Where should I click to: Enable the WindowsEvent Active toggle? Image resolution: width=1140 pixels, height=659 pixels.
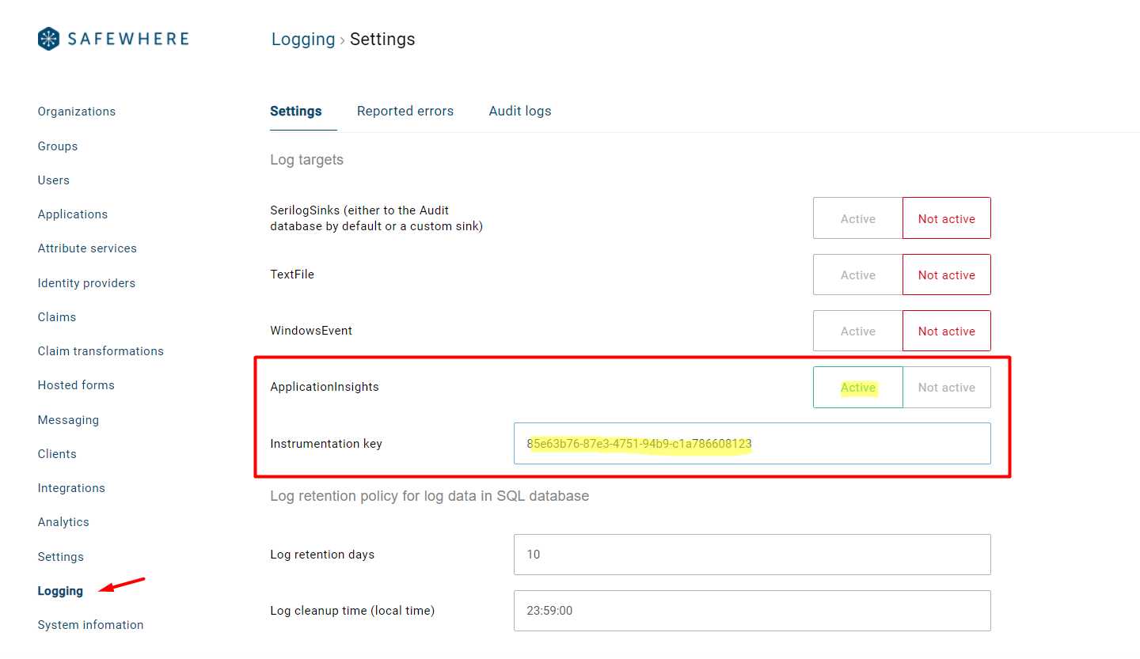click(x=857, y=331)
